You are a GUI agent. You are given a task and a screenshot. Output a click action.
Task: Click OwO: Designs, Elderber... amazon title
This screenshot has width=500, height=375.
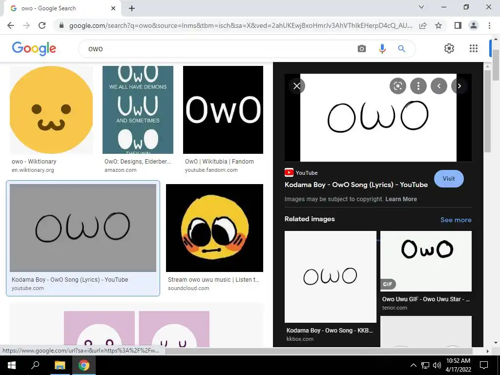click(137, 161)
